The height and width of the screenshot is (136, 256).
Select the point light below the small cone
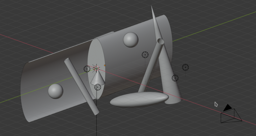(x=98, y=87)
